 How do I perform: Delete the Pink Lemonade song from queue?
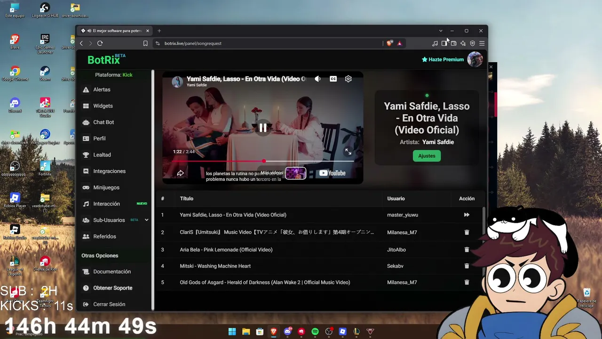tap(467, 250)
